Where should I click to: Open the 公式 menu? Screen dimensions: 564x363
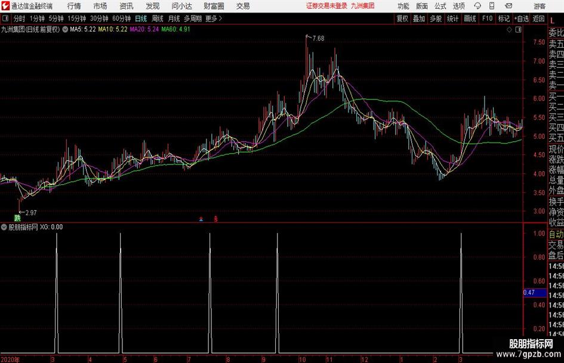point(440,6)
